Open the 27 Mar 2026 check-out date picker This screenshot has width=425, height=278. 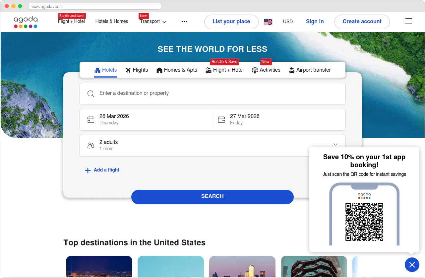279,120
